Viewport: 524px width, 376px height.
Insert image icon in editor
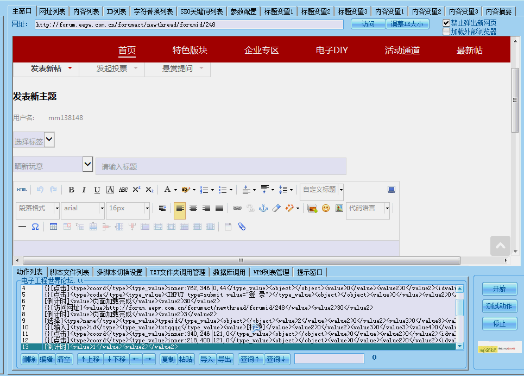(x=312, y=208)
